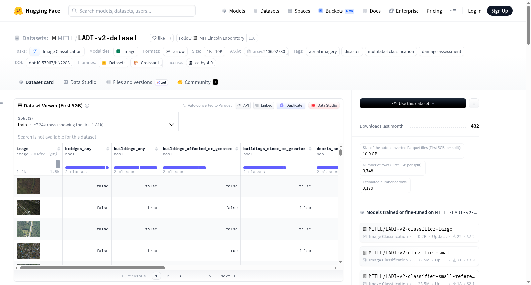Viewport: 531px width, 285px height.
Task: Click the disaster tag
Action: coord(352,51)
